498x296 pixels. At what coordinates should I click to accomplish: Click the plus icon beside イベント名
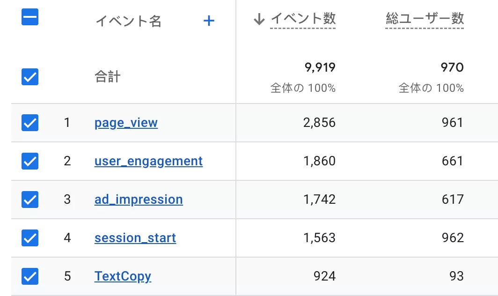coord(209,21)
